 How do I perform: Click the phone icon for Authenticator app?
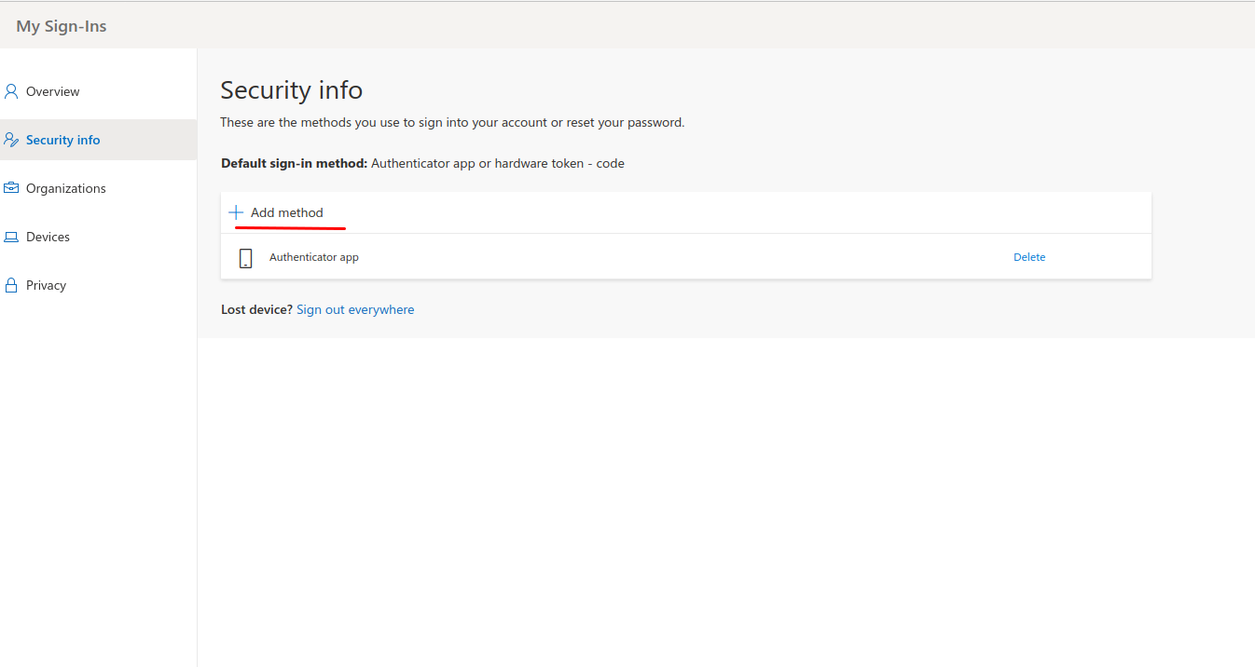245,258
